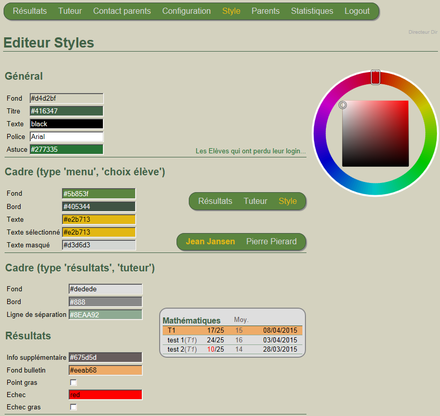Viewport: 440px width, 416px height.
Task: Click the tip link about lost logins
Action: click(x=251, y=151)
